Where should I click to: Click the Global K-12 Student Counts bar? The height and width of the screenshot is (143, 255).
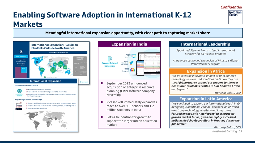[x=61, y=52]
